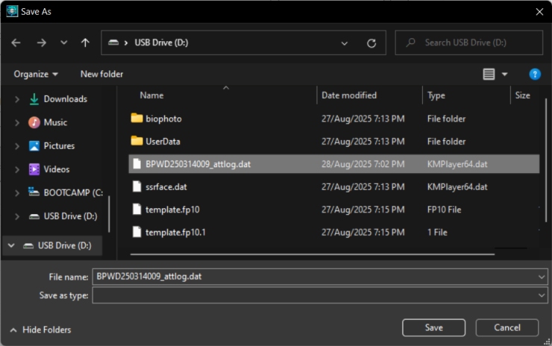Click the Forward navigation arrow
Image resolution: width=552 pixels, height=346 pixels.
tap(41, 43)
